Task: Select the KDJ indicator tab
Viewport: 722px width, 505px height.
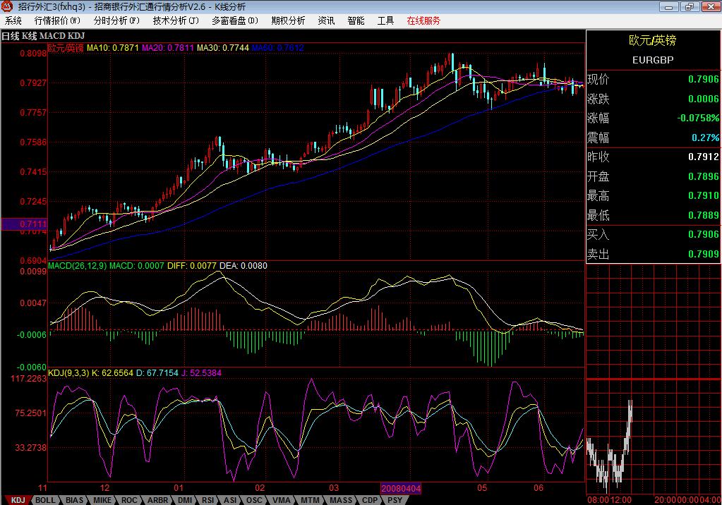Action: point(18,500)
